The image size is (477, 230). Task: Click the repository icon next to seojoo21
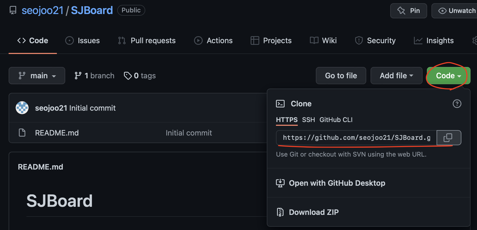click(13, 11)
